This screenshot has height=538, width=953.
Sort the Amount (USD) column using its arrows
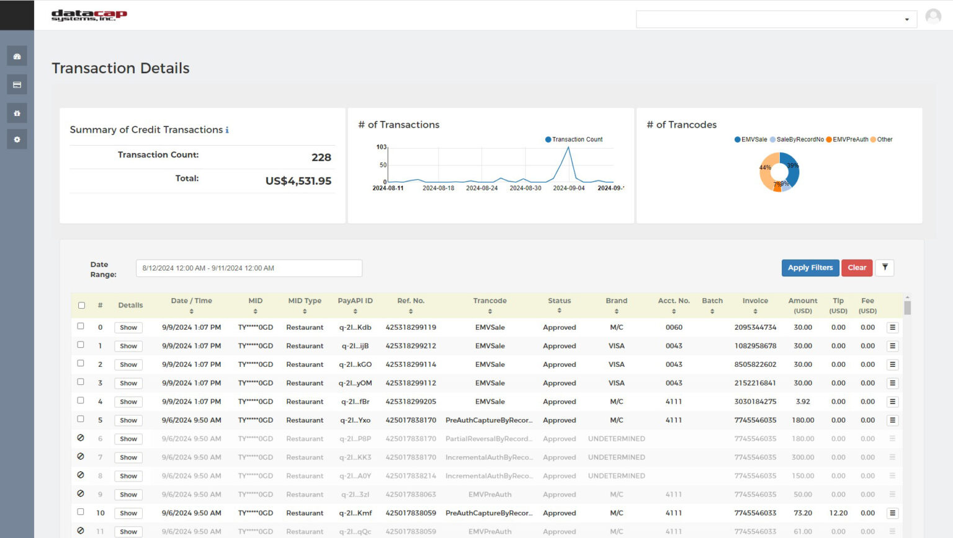[803, 306]
